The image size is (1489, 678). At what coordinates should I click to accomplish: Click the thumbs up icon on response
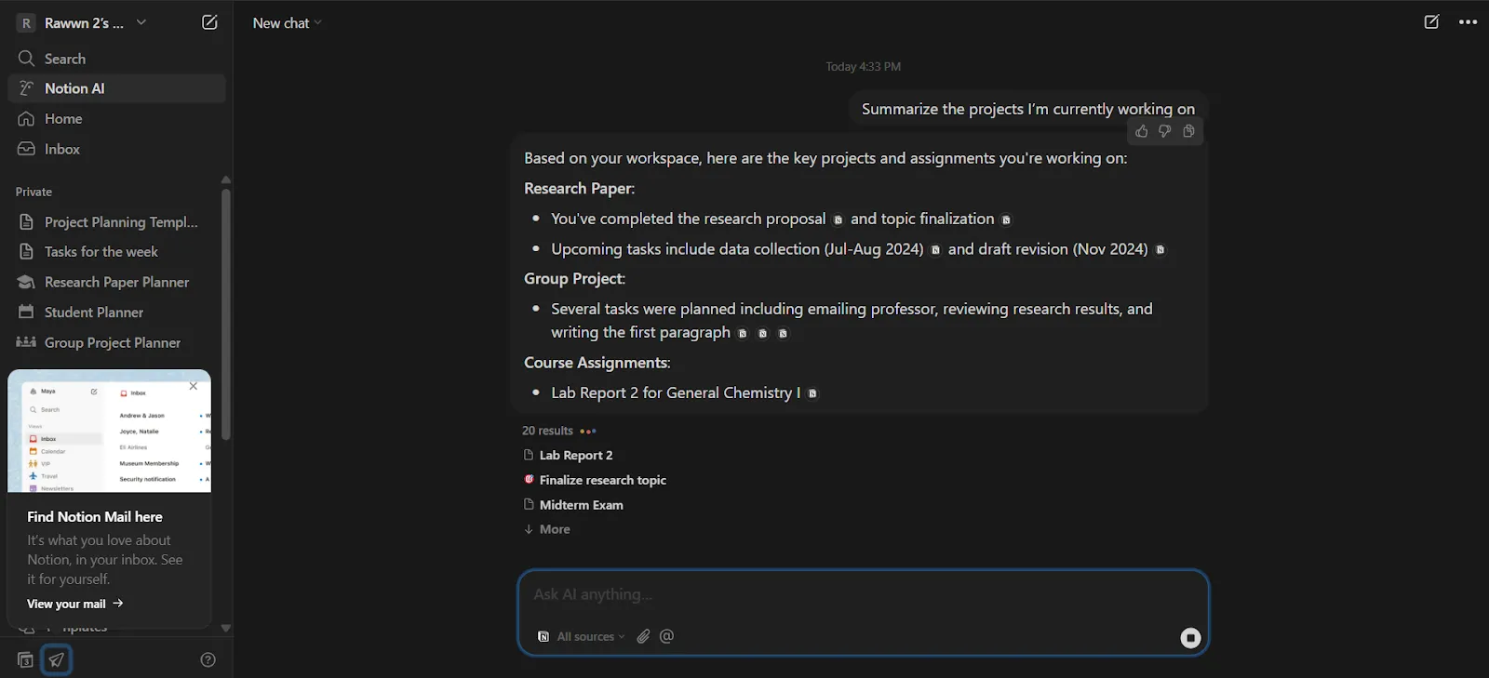pyautogui.click(x=1142, y=132)
